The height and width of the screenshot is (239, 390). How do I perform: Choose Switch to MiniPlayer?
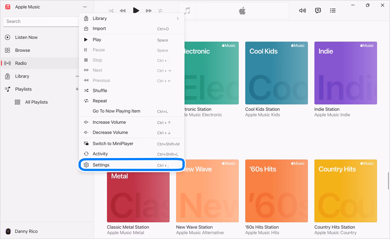pyautogui.click(x=113, y=144)
